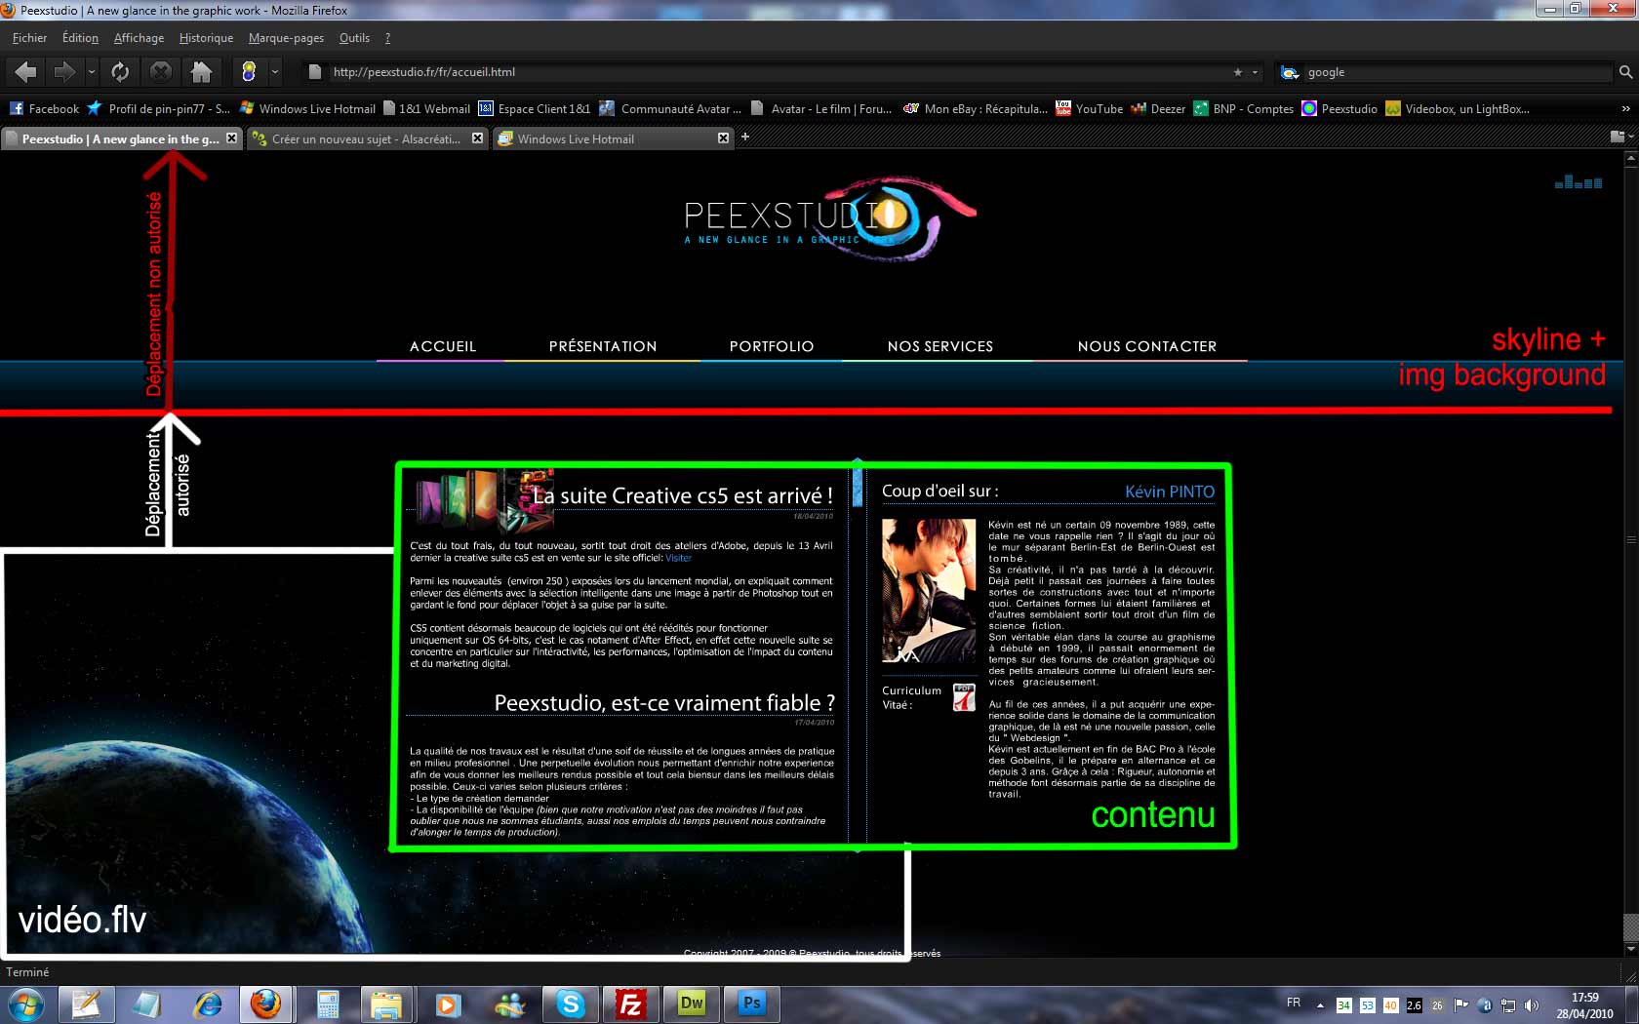Open the Peexstudio bookmark
This screenshot has height=1024, width=1639.
pyautogui.click(x=1339, y=109)
